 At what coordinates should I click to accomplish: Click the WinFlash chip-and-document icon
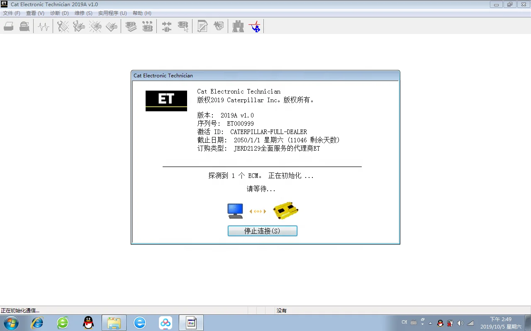pyautogui.click(x=218, y=27)
